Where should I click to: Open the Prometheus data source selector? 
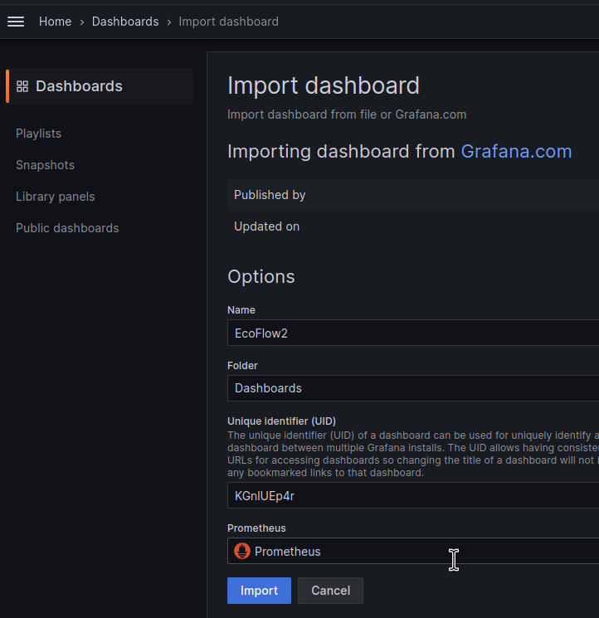pos(413,551)
